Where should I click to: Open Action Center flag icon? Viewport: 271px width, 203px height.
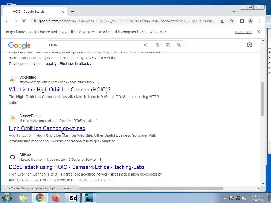(x=232, y=198)
